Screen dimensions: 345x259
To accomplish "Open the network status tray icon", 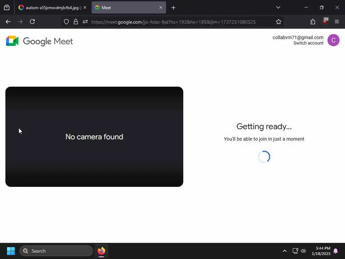I will click(295, 251).
